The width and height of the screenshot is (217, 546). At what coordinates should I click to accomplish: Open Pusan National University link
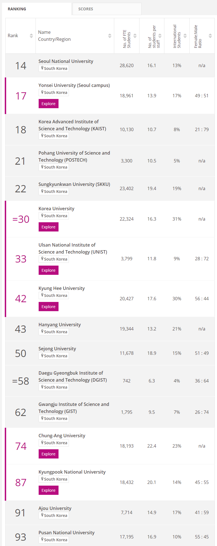pyautogui.click(x=66, y=533)
